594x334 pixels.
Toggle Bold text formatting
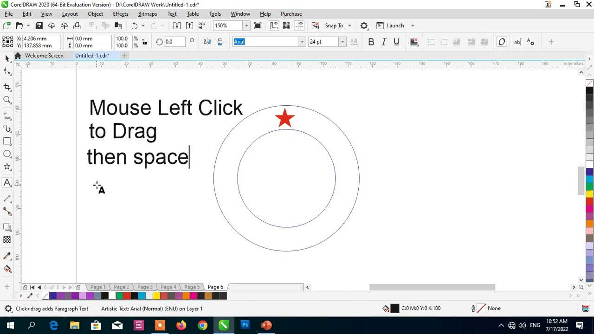371,42
